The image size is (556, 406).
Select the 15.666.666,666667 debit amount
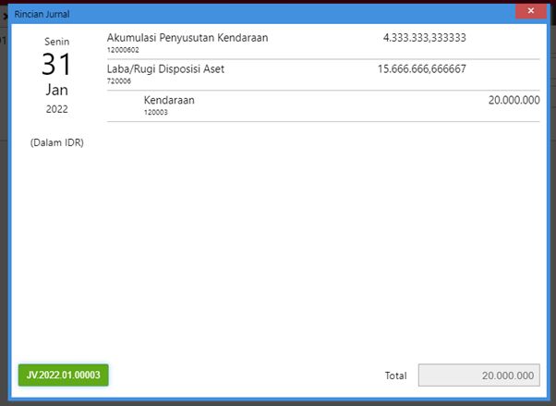pos(421,69)
